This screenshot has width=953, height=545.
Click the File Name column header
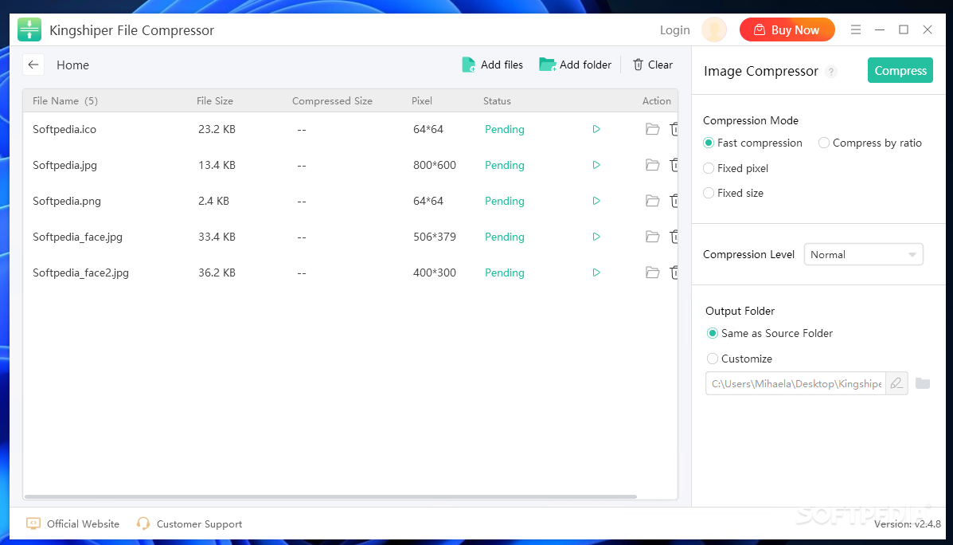pos(65,101)
